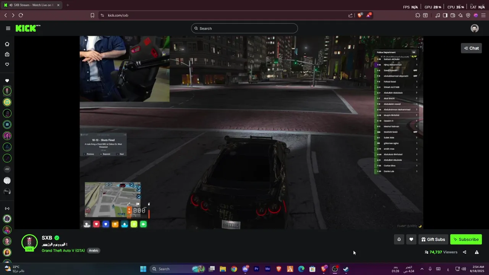This screenshot has height=275, width=489.
Task: Open clock showing 2:54 AM
Action: 478,269
